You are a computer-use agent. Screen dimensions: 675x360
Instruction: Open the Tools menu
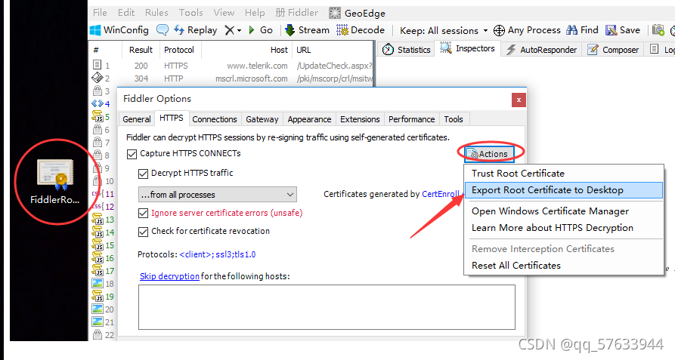coord(190,13)
